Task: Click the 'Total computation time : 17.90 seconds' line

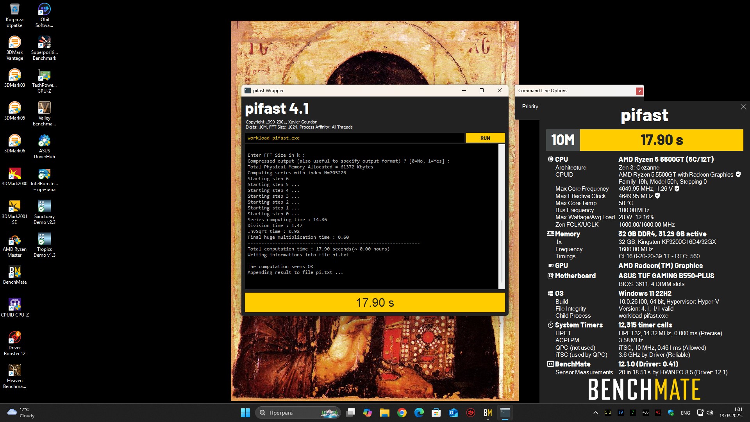Action: click(x=318, y=249)
